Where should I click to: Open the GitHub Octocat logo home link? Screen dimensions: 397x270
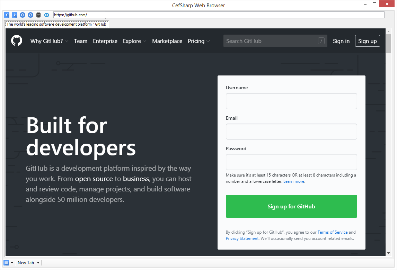[x=17, y=41]
